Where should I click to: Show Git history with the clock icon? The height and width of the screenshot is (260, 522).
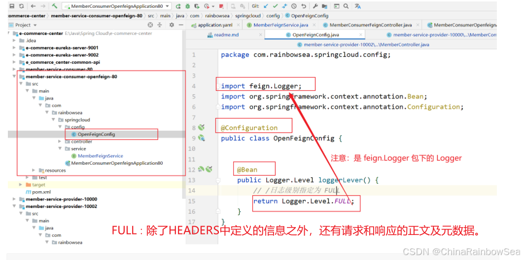pos(294,6)
